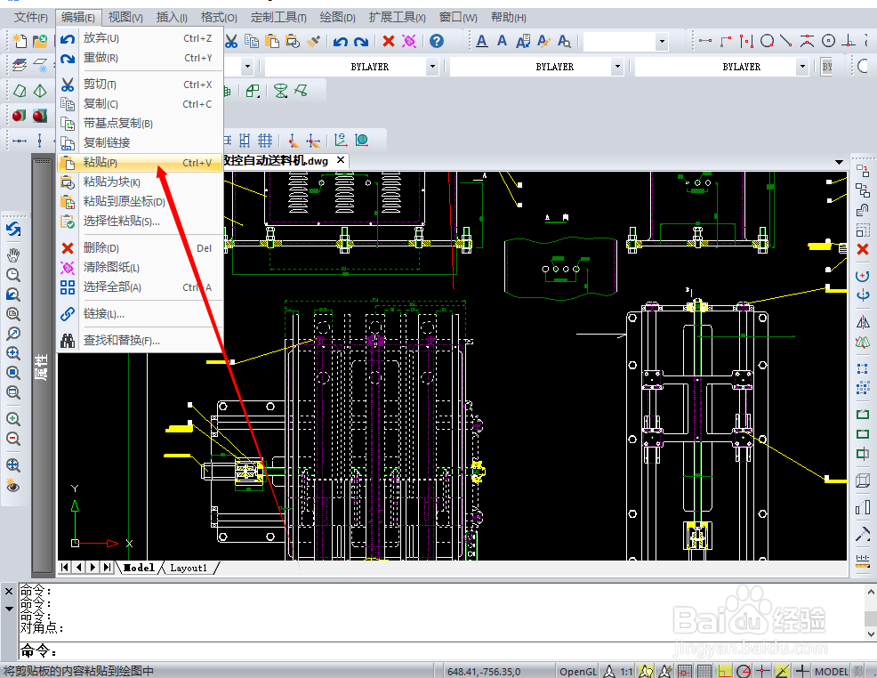Toggle Snap mode in status bar
877x678 pixels.
684,671
